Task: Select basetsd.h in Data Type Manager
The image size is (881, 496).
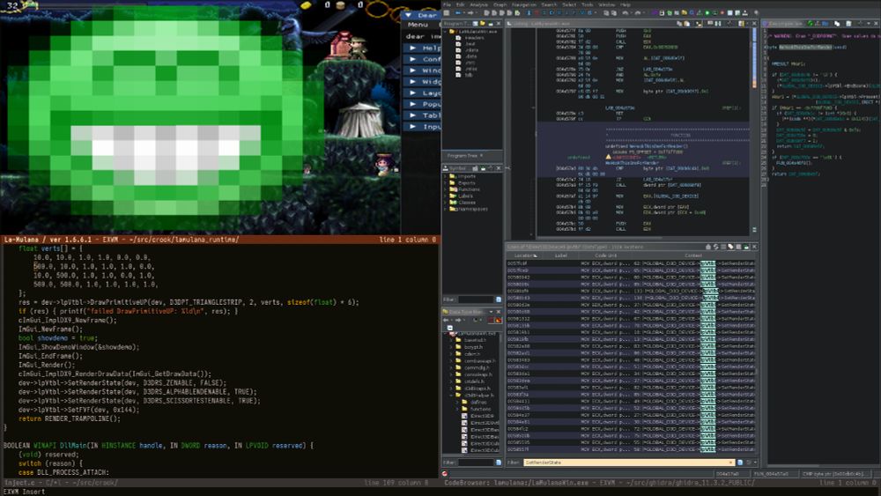Action: point(475,340)
